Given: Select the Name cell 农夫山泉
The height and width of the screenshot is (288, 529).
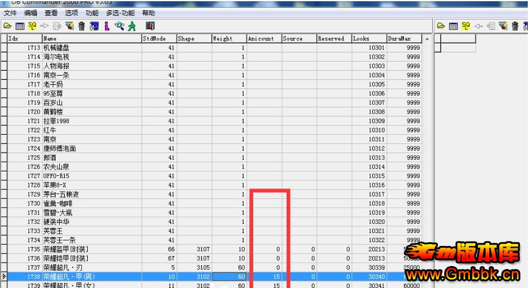Looking at the screenshot, I should click(x=92, y=167).
